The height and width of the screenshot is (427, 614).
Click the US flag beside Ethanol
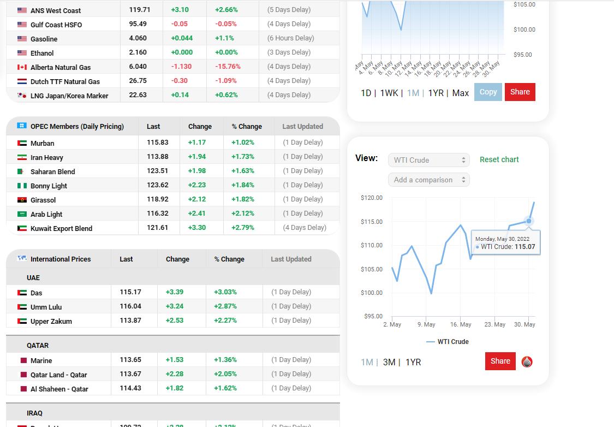tap(22, 53)
